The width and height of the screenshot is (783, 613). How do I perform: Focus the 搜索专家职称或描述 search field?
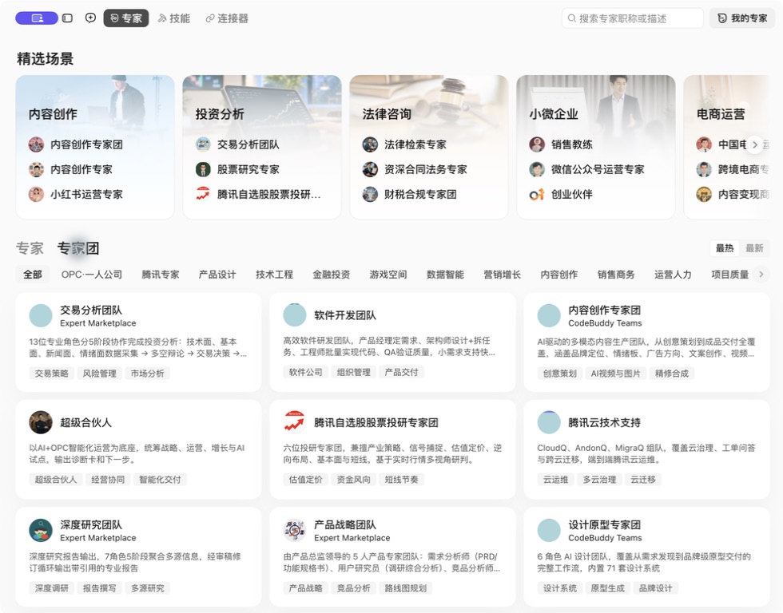click(632, 18)
